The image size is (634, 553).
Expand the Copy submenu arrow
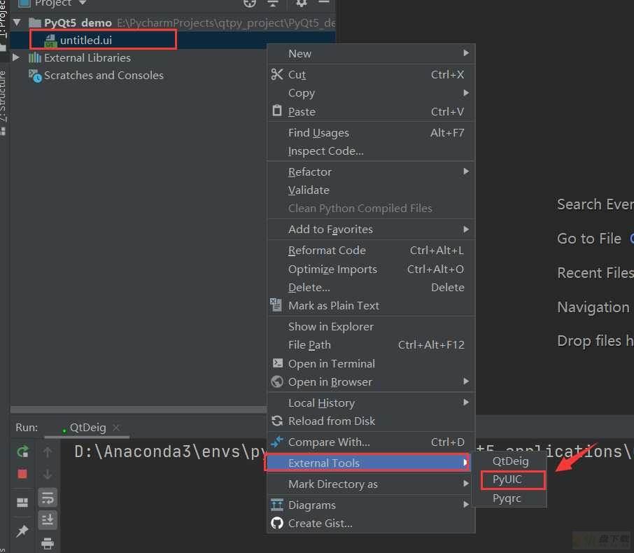pyautogui.click(x=466, y=92)
